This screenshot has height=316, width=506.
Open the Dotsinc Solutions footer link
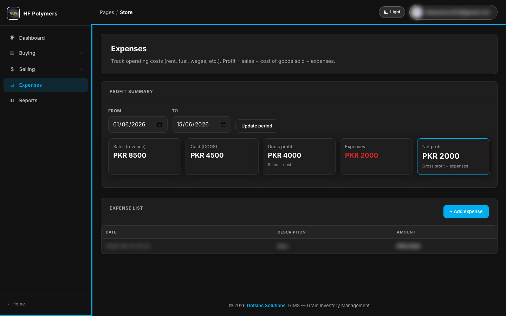[266, 305]
